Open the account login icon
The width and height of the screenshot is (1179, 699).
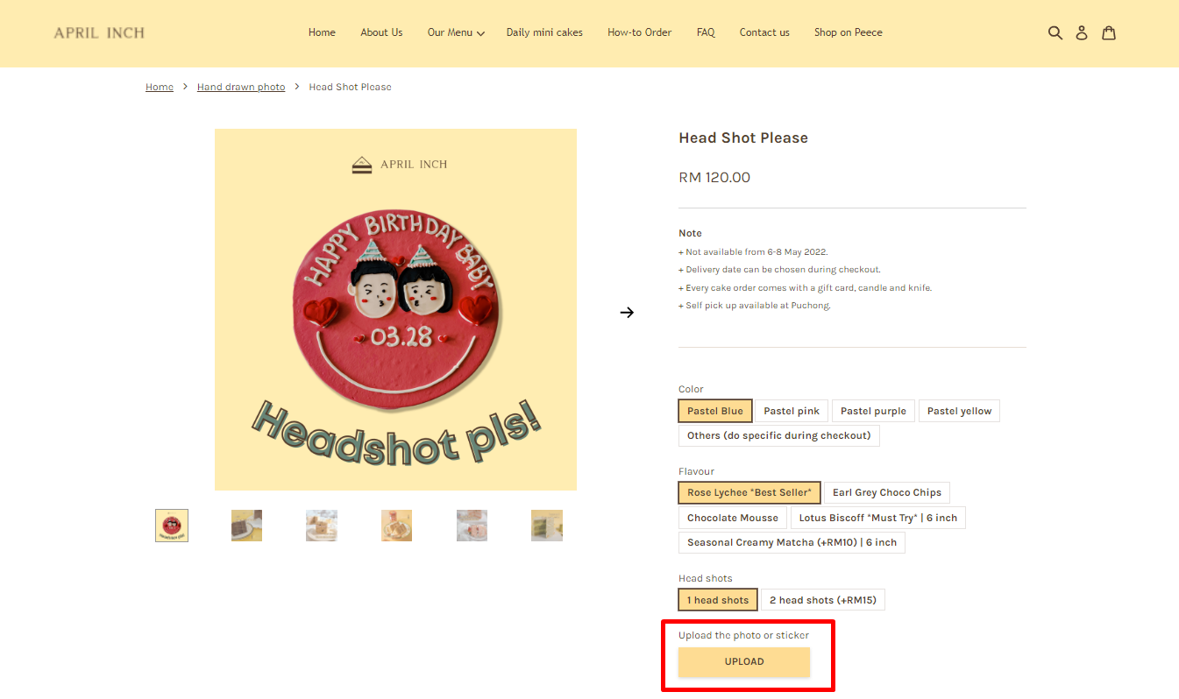click(x=1082, y=32)
